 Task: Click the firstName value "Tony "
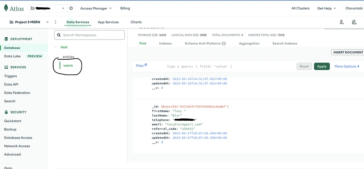(x=179, y=111)
